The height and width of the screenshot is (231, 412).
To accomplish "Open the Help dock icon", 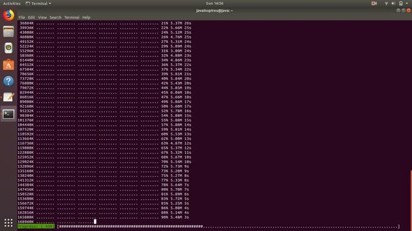I will 8,81.
